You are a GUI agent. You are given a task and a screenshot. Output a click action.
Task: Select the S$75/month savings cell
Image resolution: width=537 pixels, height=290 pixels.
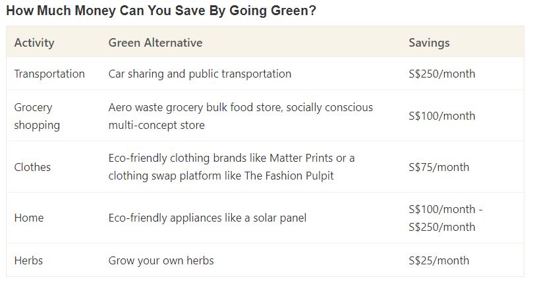[439, 167]
